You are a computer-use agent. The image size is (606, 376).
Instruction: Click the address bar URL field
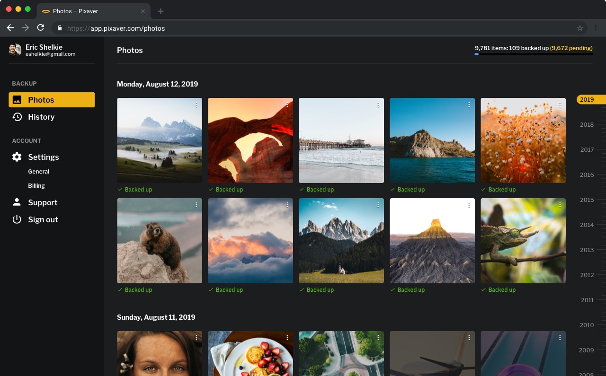pyautogui.click(x=320, y=28)
